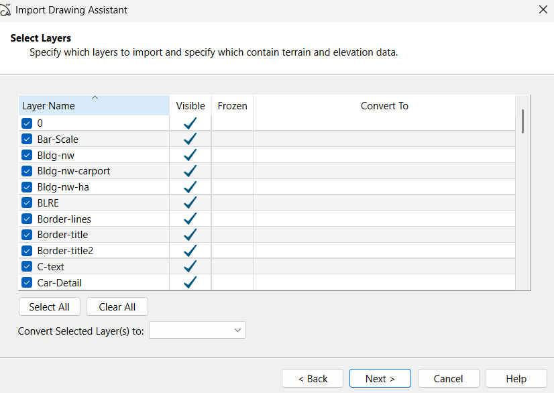Uncheck the Border-title2 layer checkbox

(27, 251)
